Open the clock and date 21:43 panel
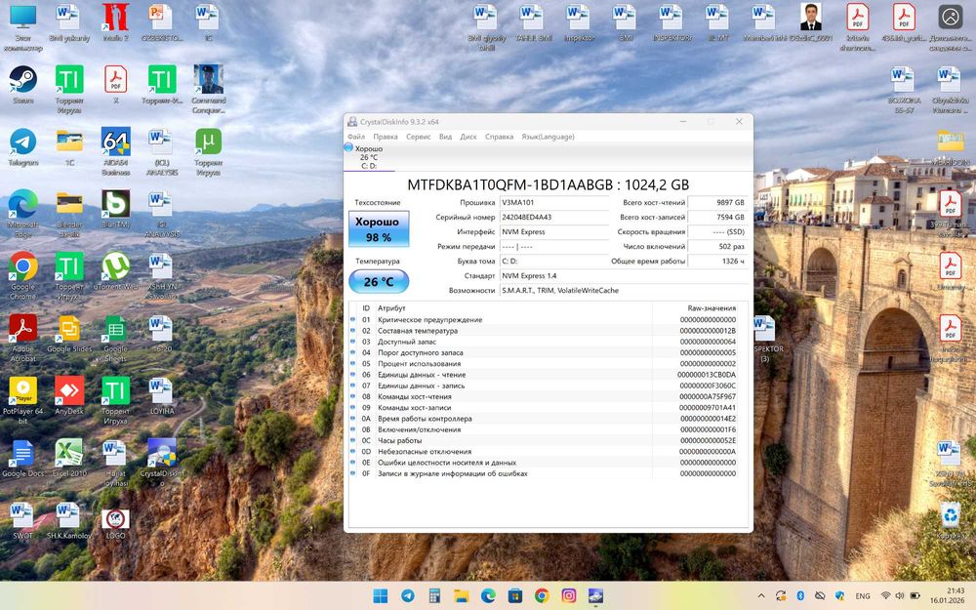The image size is (976, 610). (x=947, y=595)
